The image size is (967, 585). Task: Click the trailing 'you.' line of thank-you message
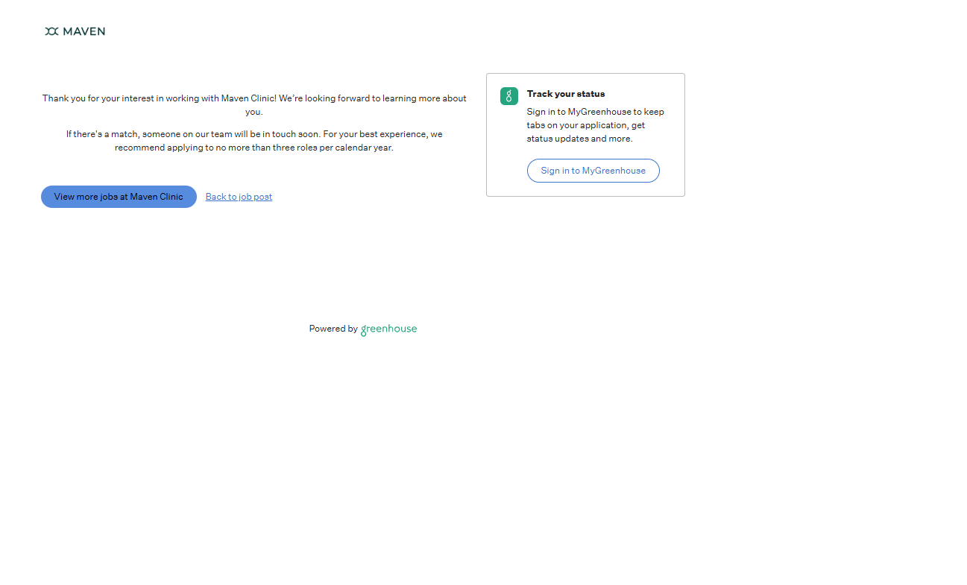pyautogui.click(x=254, y=112)
